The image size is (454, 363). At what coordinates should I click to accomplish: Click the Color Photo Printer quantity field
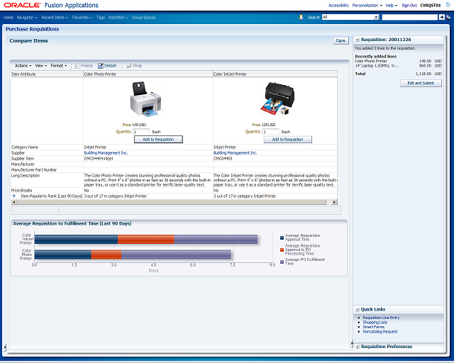point(141,132)
